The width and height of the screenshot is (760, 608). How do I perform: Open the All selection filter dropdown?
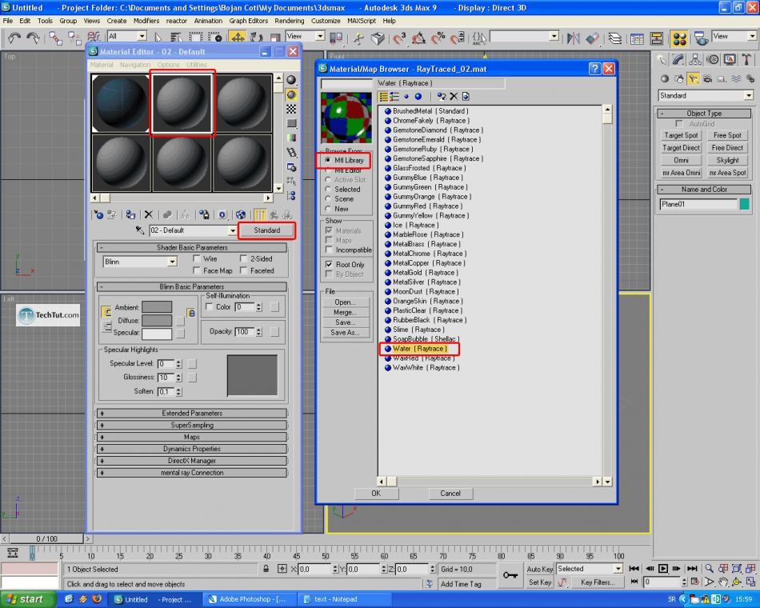pyautogui.click(x=127, y=36)
